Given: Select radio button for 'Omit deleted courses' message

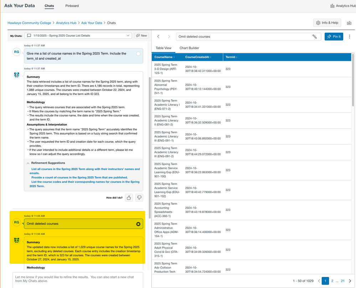Looking at the screenshot, I should click(x=138, y=224).
